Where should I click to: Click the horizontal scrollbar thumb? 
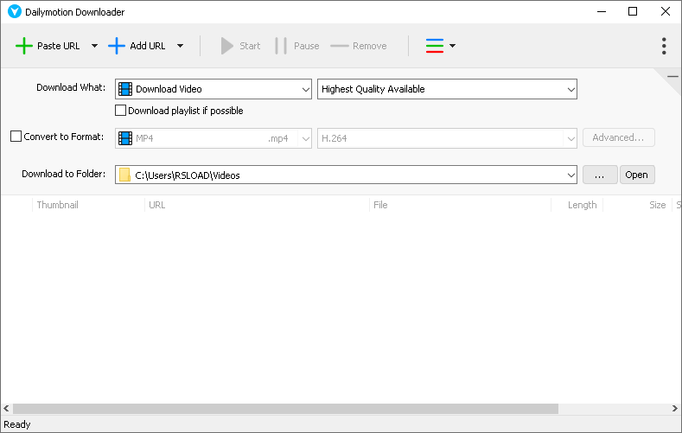(285, 409)
